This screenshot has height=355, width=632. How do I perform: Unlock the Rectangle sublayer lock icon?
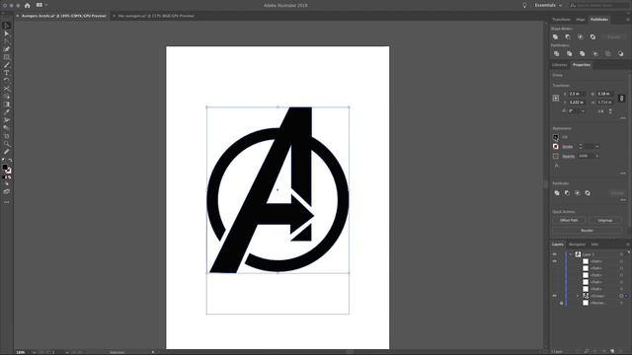(561, 303)
